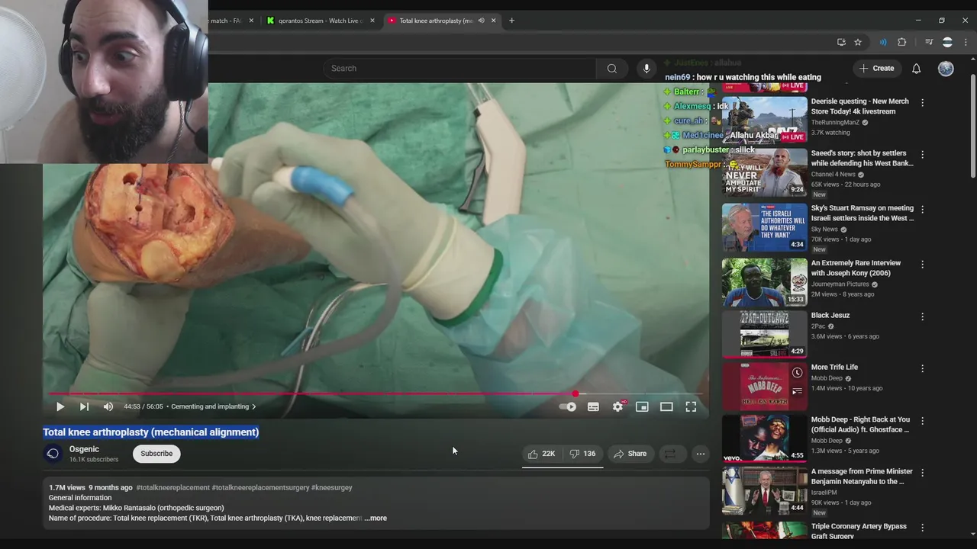
Task: Open 'Mobb Deep - Right Back at You' thumbnail
Action: click(x=765, y=438)
